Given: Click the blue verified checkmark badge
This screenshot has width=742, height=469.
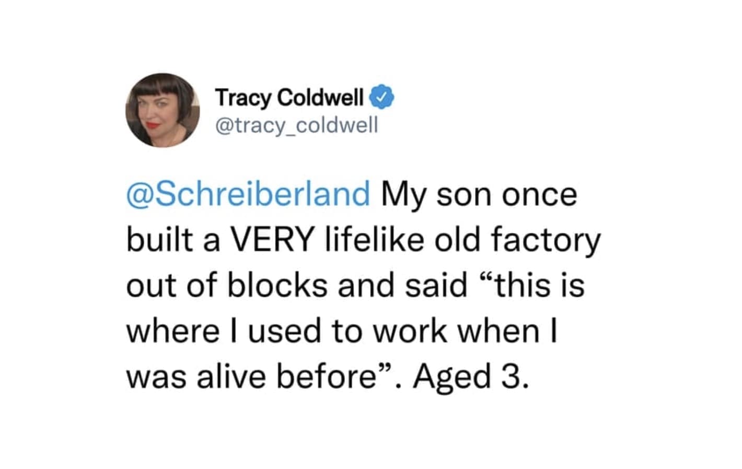Looking at the screenshot, I should click(x=382, y=97).
